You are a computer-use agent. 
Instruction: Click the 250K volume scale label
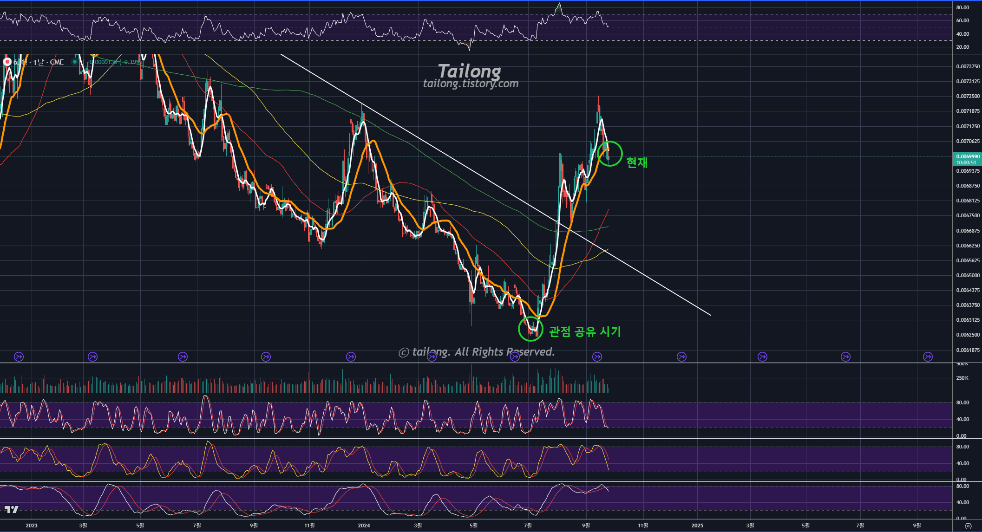[962, 378]
